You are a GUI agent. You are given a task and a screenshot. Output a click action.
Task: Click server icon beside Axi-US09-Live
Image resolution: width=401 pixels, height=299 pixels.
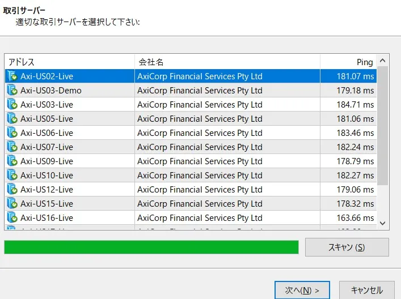tap(12, 161)
